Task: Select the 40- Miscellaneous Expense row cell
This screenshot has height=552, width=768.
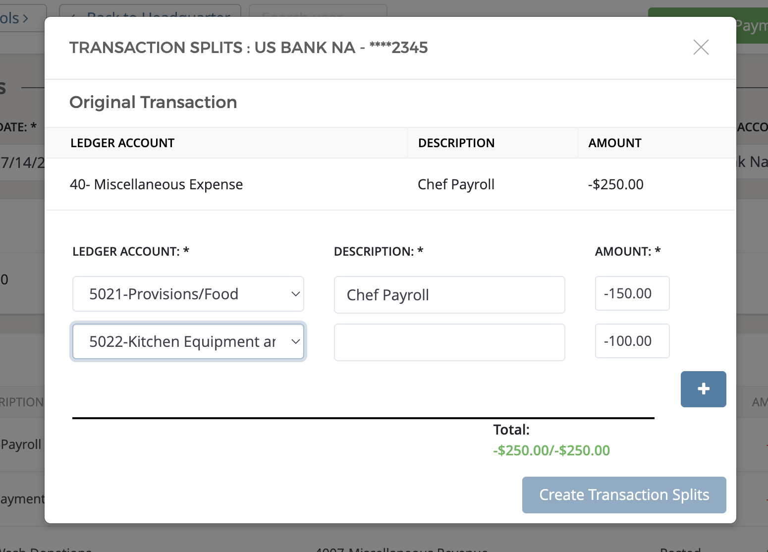Action: (156, 184)
